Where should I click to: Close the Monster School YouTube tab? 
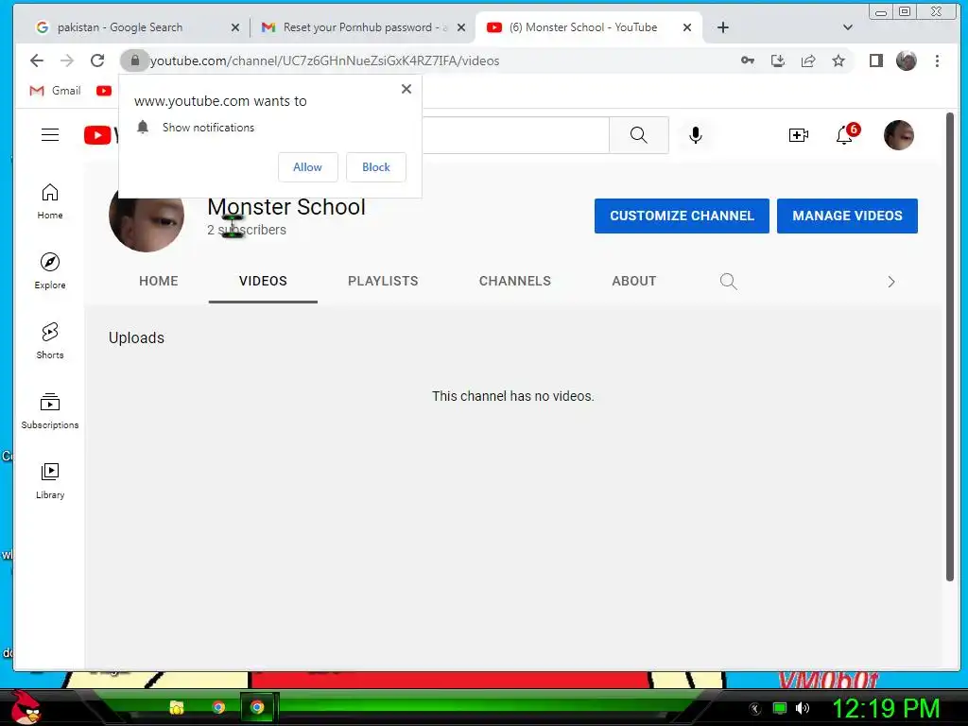coord(687,27)
